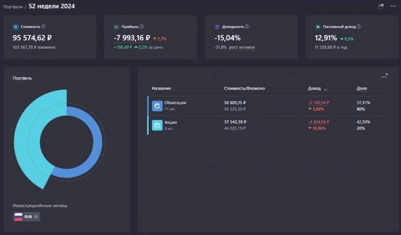Click the help icon next to Стоимость

pyautogui.click(x=43, y=26)
